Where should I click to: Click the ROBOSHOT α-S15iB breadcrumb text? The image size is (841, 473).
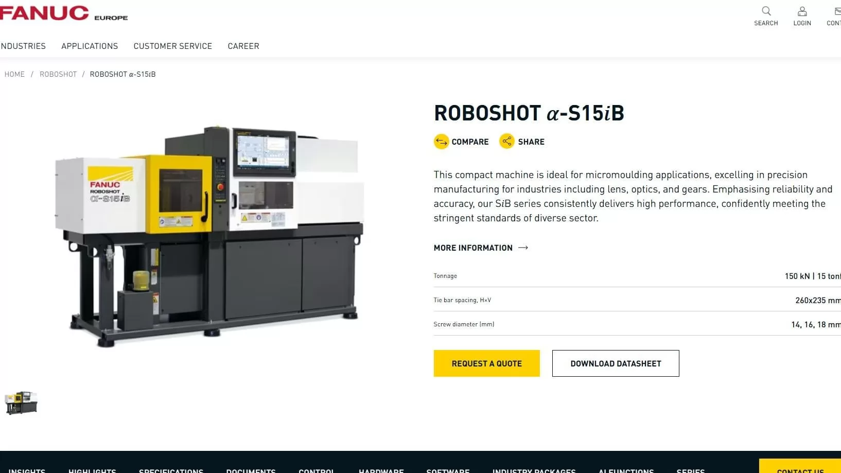pyautogui.click(x=122, y=74)
